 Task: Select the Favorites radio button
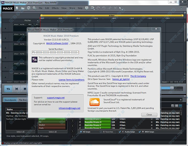[101, 132]
